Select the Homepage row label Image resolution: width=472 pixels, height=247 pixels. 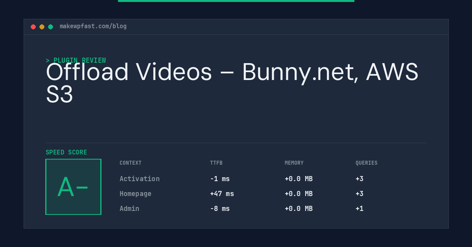coord(135,194)
